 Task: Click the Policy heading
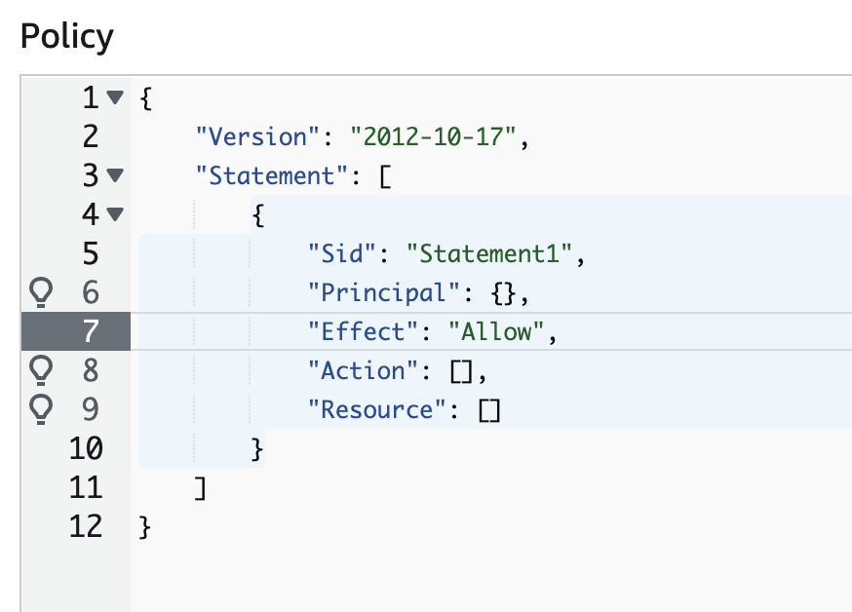click(x=66, y=36)
